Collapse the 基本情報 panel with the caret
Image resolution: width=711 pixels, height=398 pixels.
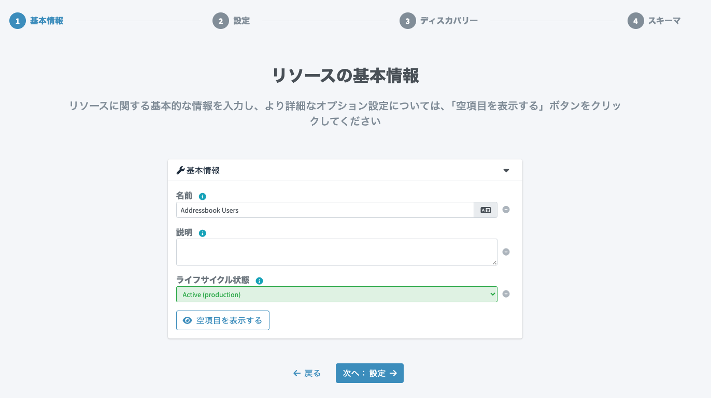point(506,170)
